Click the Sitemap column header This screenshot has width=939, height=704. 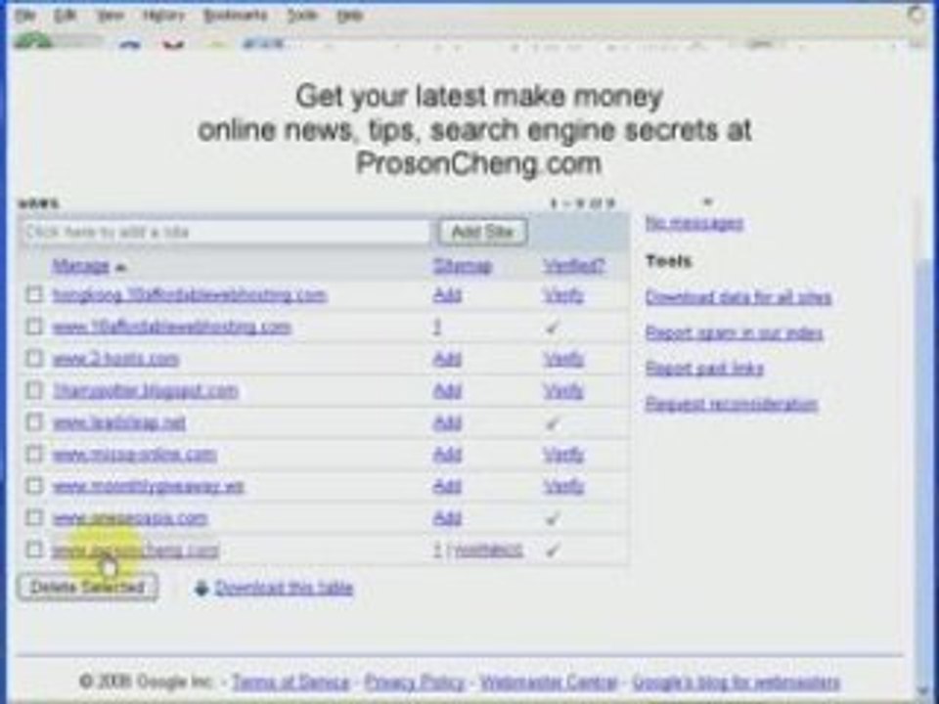(x=463, y=265)
